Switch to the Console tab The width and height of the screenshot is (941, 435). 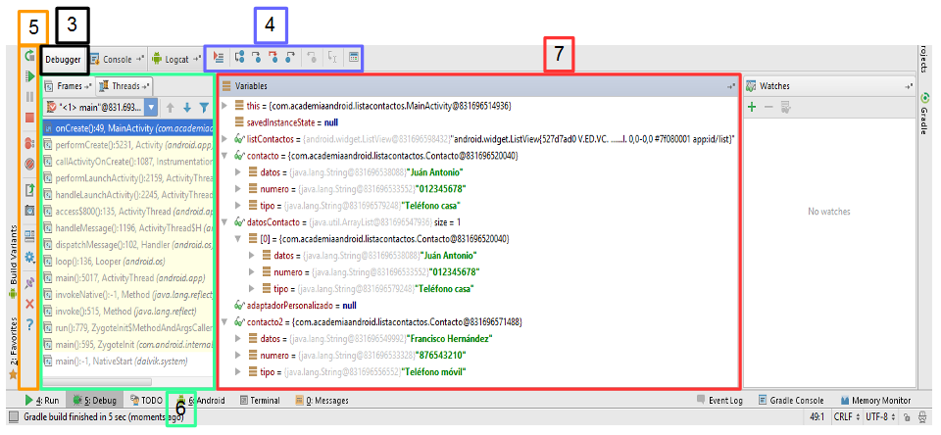click(117, 60)
